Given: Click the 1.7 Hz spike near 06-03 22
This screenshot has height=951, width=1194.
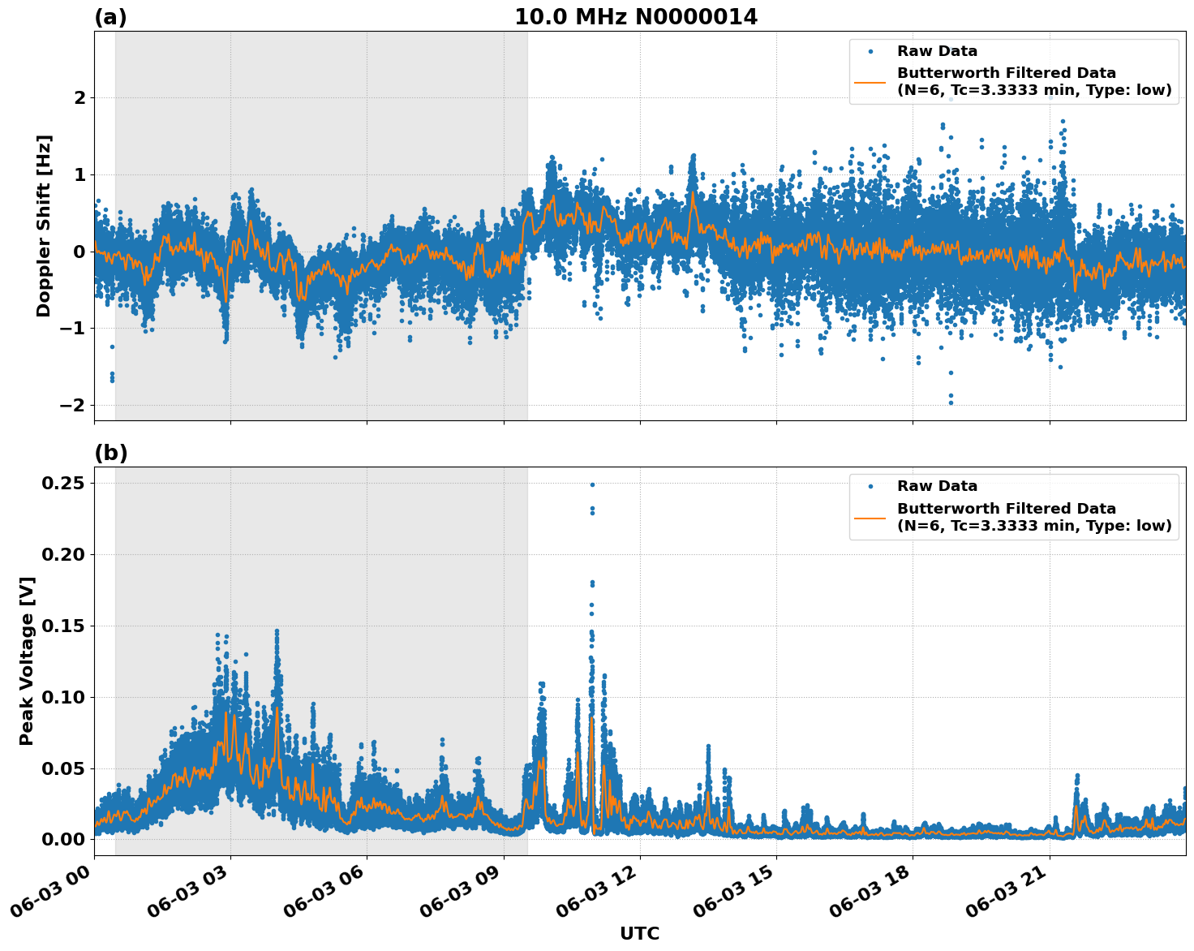Looking at the screenshot, I should pyautogui.click(x=1063, y=120).
